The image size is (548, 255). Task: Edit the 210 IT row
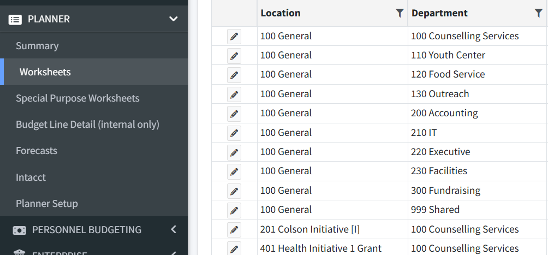click(x=234, y=133)
